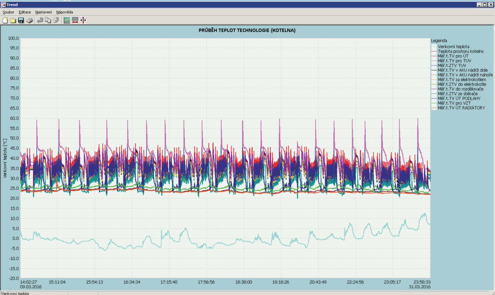This screenshot has width=495, height=295.
Task: Click the New document toolbar icon
Action: (5, 20)
